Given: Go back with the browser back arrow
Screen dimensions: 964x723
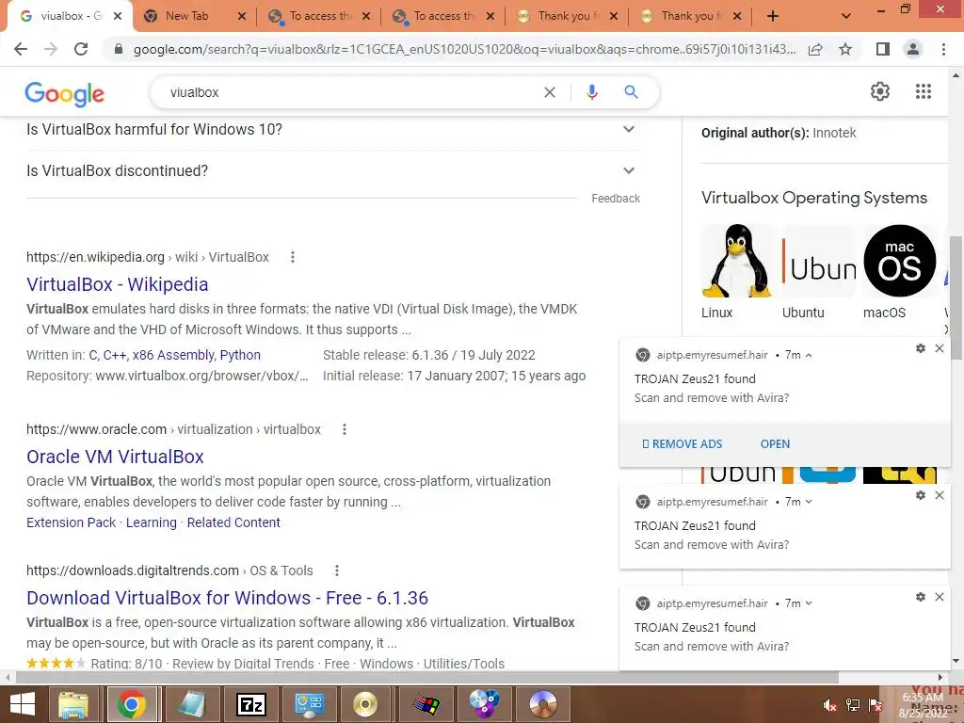Looking at the screenshot, I should pyautogui.click(x=21, y=49).
